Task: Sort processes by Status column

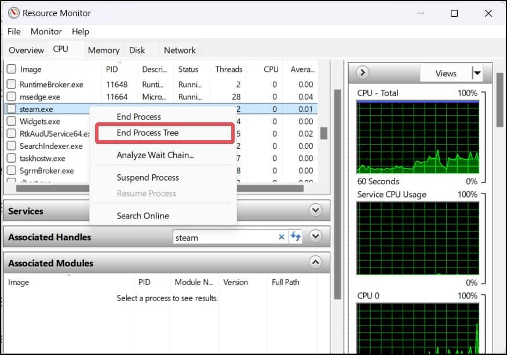Action: (x=188, y=69)
